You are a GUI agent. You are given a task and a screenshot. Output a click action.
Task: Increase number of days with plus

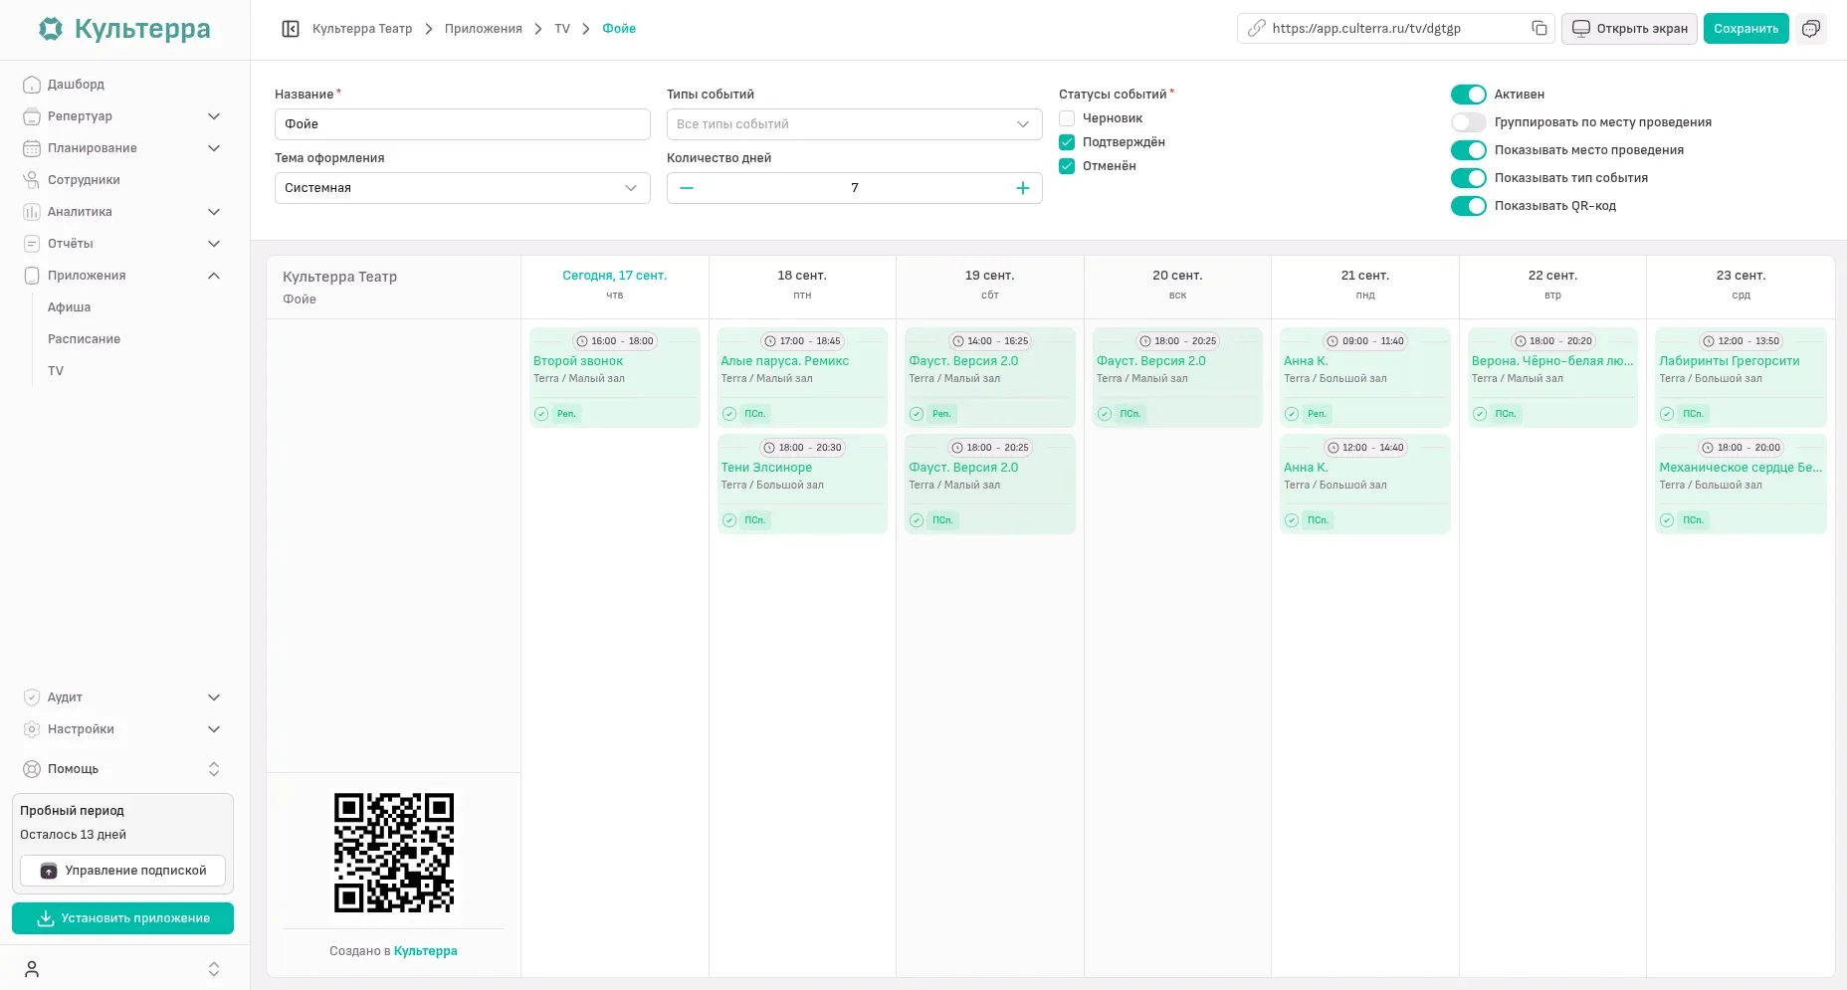pos(1022,188)
